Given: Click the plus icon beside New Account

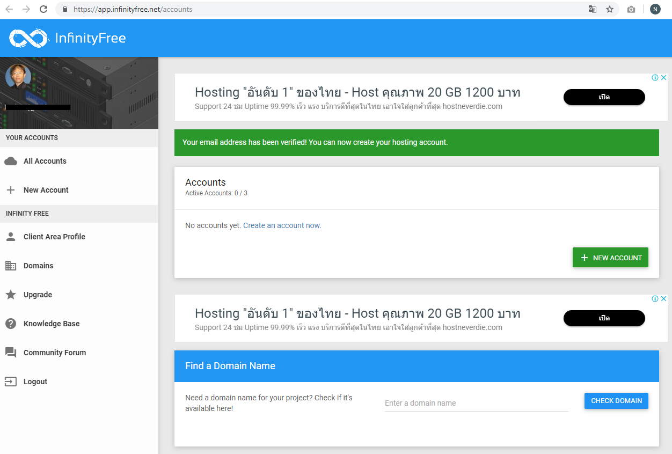Looking at the screenshot, I should tap(11, 190).
